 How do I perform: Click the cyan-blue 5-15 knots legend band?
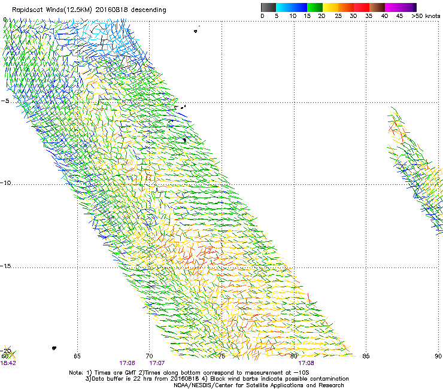(292, 7)
